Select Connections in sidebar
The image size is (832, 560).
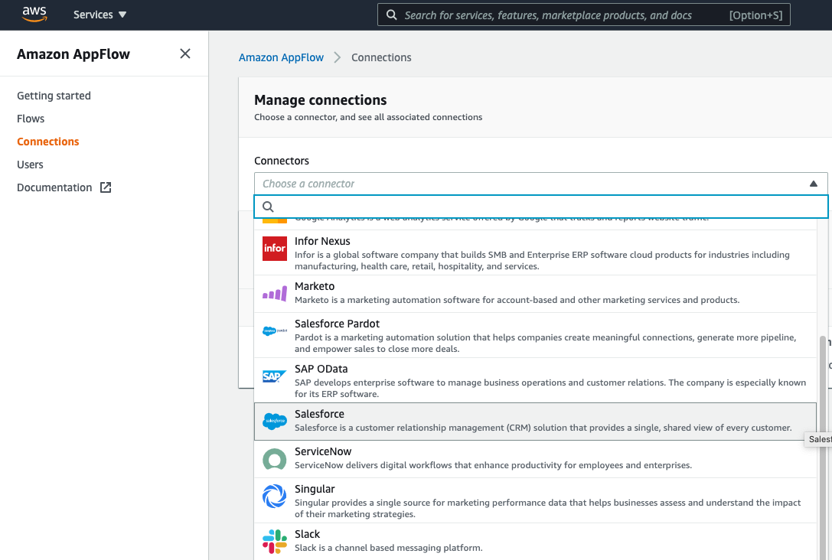(x=47, y=142)
